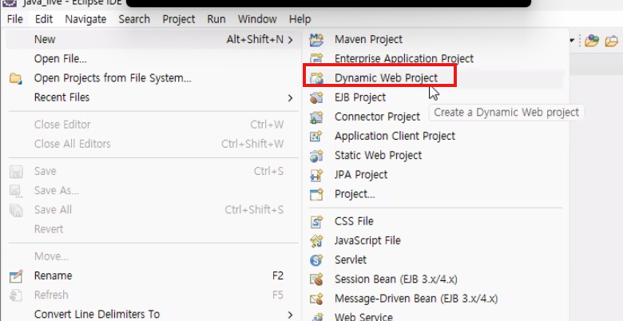Click the Open Projects from File System folder icon
Image resolution: width=623 pixels, height=321 pixels.
tap(16, 78)
